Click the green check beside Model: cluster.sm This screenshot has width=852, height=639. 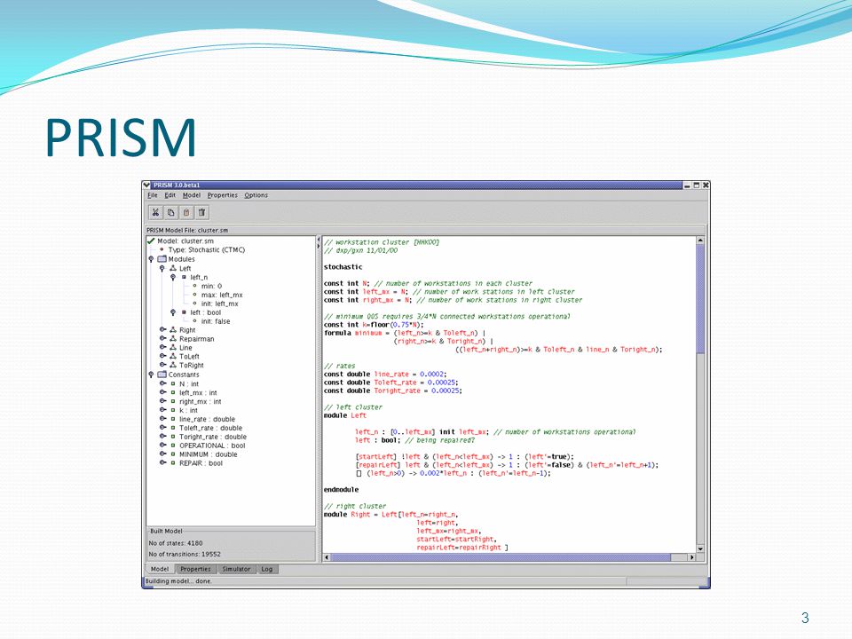coord(151,241)
